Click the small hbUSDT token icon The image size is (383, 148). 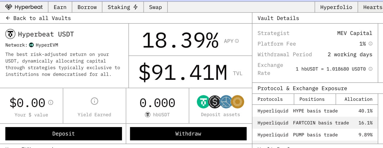[x=148, y=115]
